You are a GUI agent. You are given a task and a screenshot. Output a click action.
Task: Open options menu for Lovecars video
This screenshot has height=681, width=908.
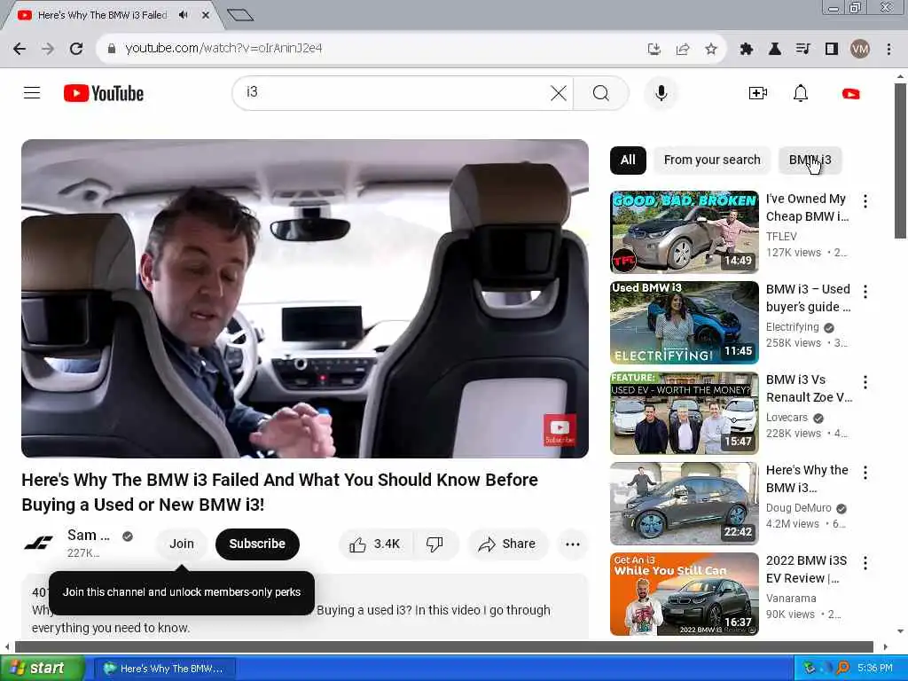coord(865,381)
